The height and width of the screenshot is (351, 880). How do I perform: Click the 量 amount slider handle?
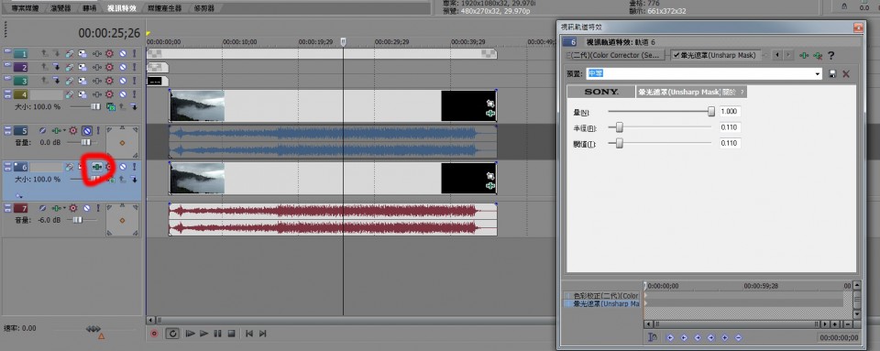click(x=711, y=112)
